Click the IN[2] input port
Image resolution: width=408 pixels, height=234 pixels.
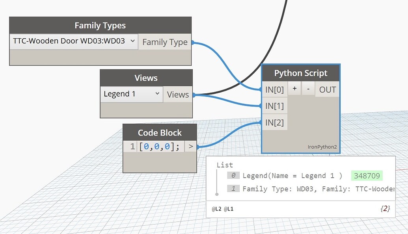coord(275,122)
